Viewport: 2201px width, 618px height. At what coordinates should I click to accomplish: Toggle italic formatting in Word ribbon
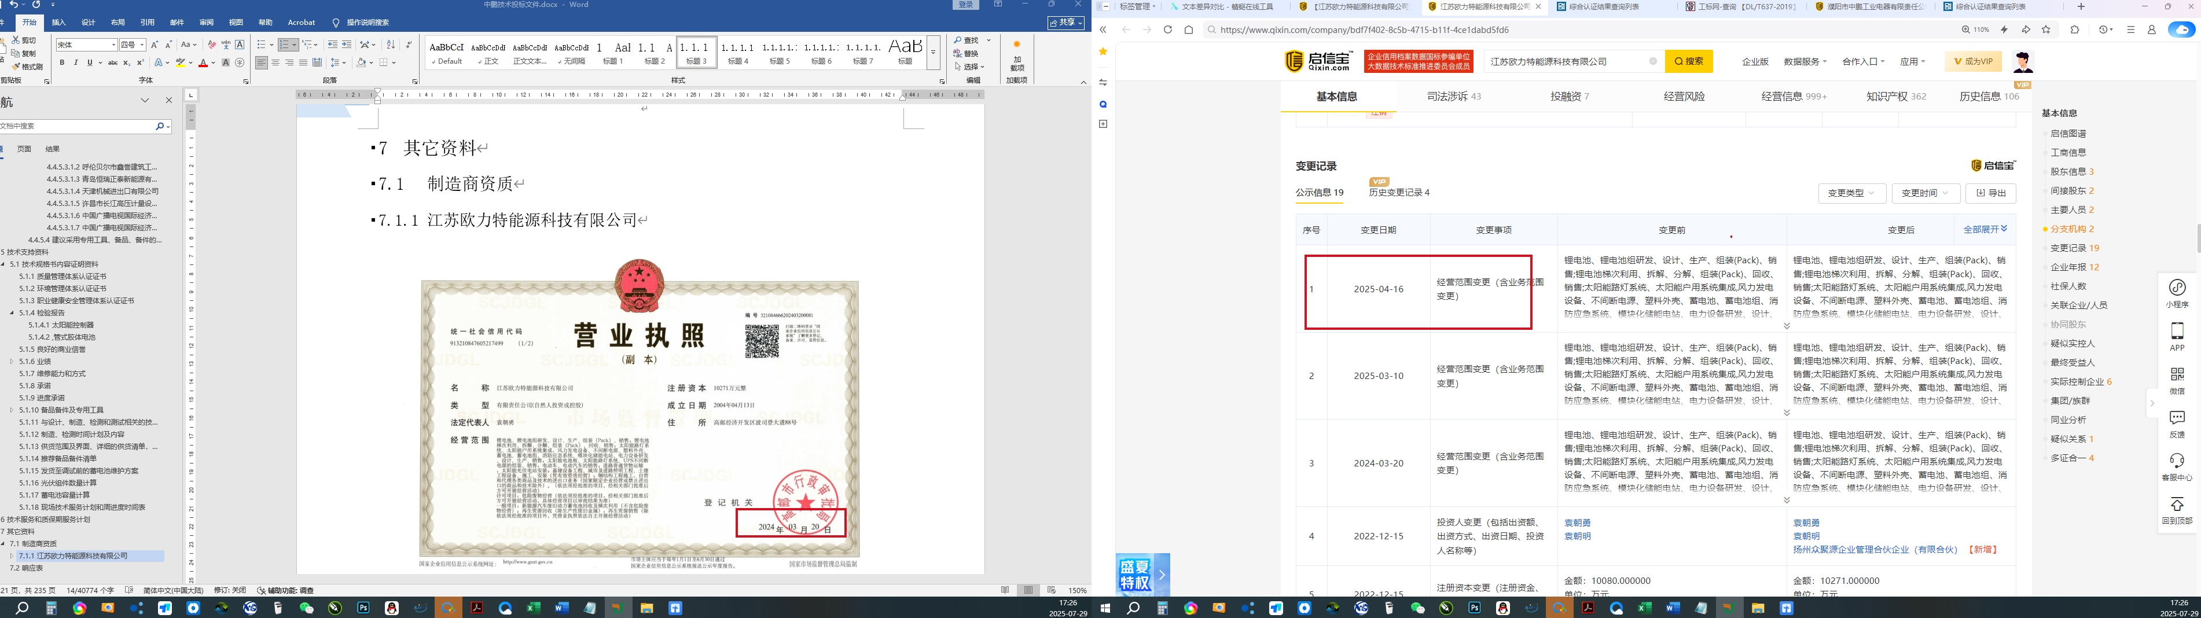[x=75, y=62]
